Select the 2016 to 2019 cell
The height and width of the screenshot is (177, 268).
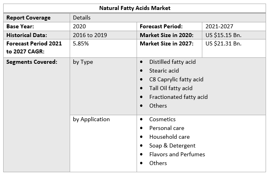pyautogui.click(x=90, y=35)
